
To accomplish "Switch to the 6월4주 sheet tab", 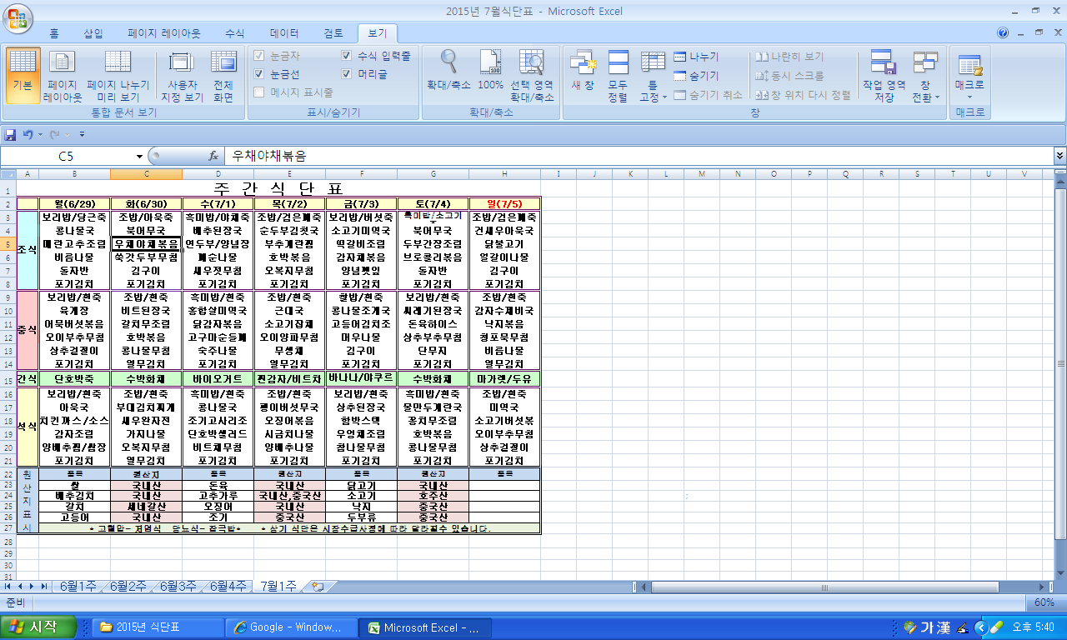I will point(227,586).
